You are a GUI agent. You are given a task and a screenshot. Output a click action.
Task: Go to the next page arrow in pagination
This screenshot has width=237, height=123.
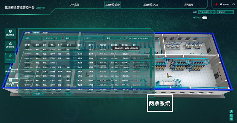(58, 94)
